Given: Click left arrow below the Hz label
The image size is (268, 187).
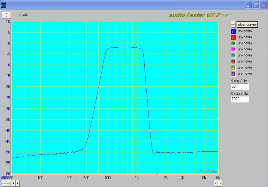Looking at the screenshot, I should 216,183.
